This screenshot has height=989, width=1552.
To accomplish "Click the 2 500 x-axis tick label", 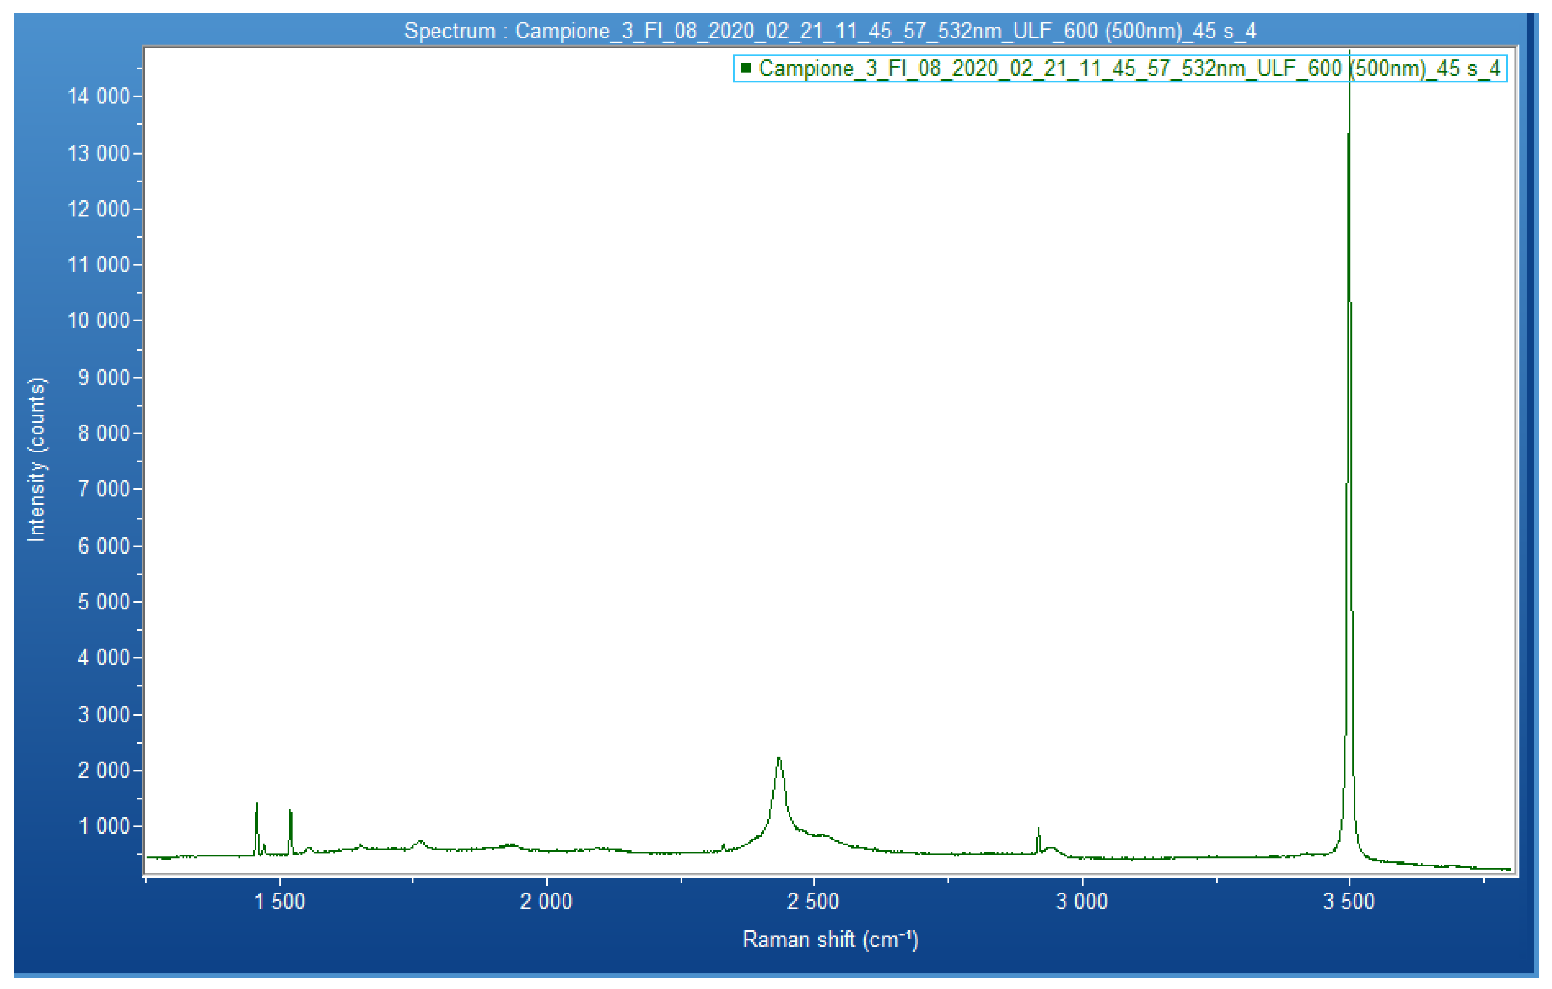I will pyautogui.click(x=813, y=901).
